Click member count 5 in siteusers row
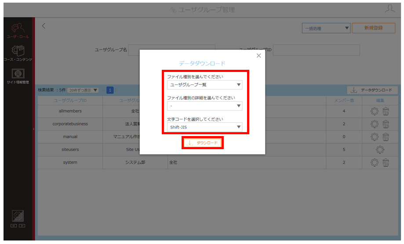The image size is (404, 244). tap(344, 150)
